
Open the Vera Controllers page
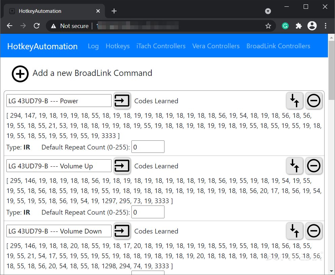point(216,46)
